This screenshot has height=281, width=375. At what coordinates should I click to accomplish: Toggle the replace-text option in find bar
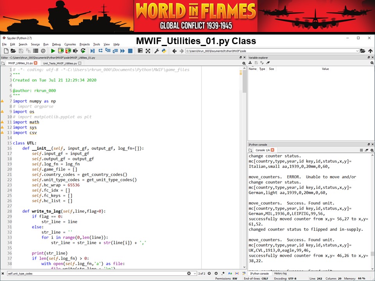(x=244, y=273)
